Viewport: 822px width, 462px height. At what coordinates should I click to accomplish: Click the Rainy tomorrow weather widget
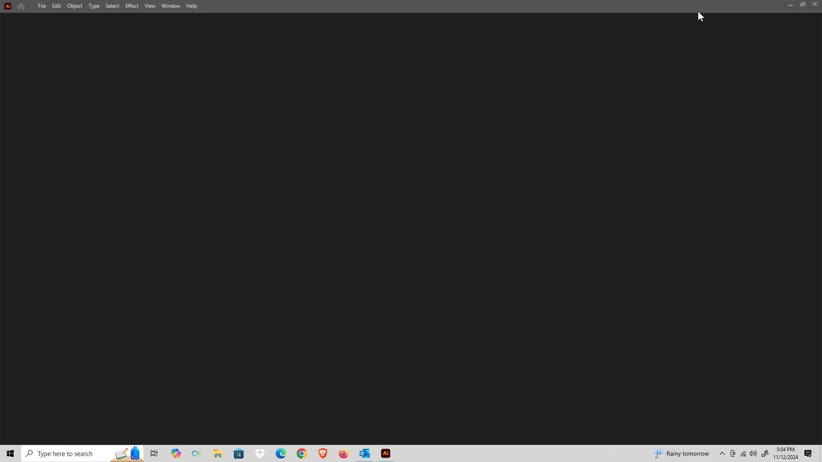[x=682, y=453]
